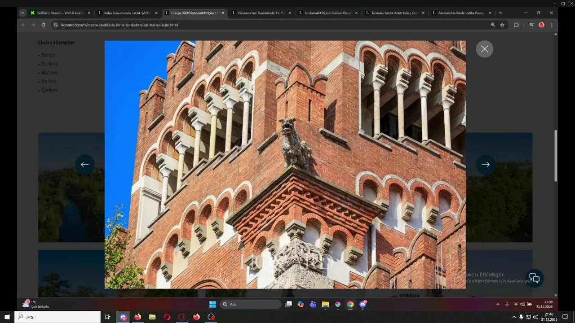This screenshot has width=575, height=323.
Task: Close the BuRKuTs Stream tab
Action: pyautogui.click(x=89, y=13)
